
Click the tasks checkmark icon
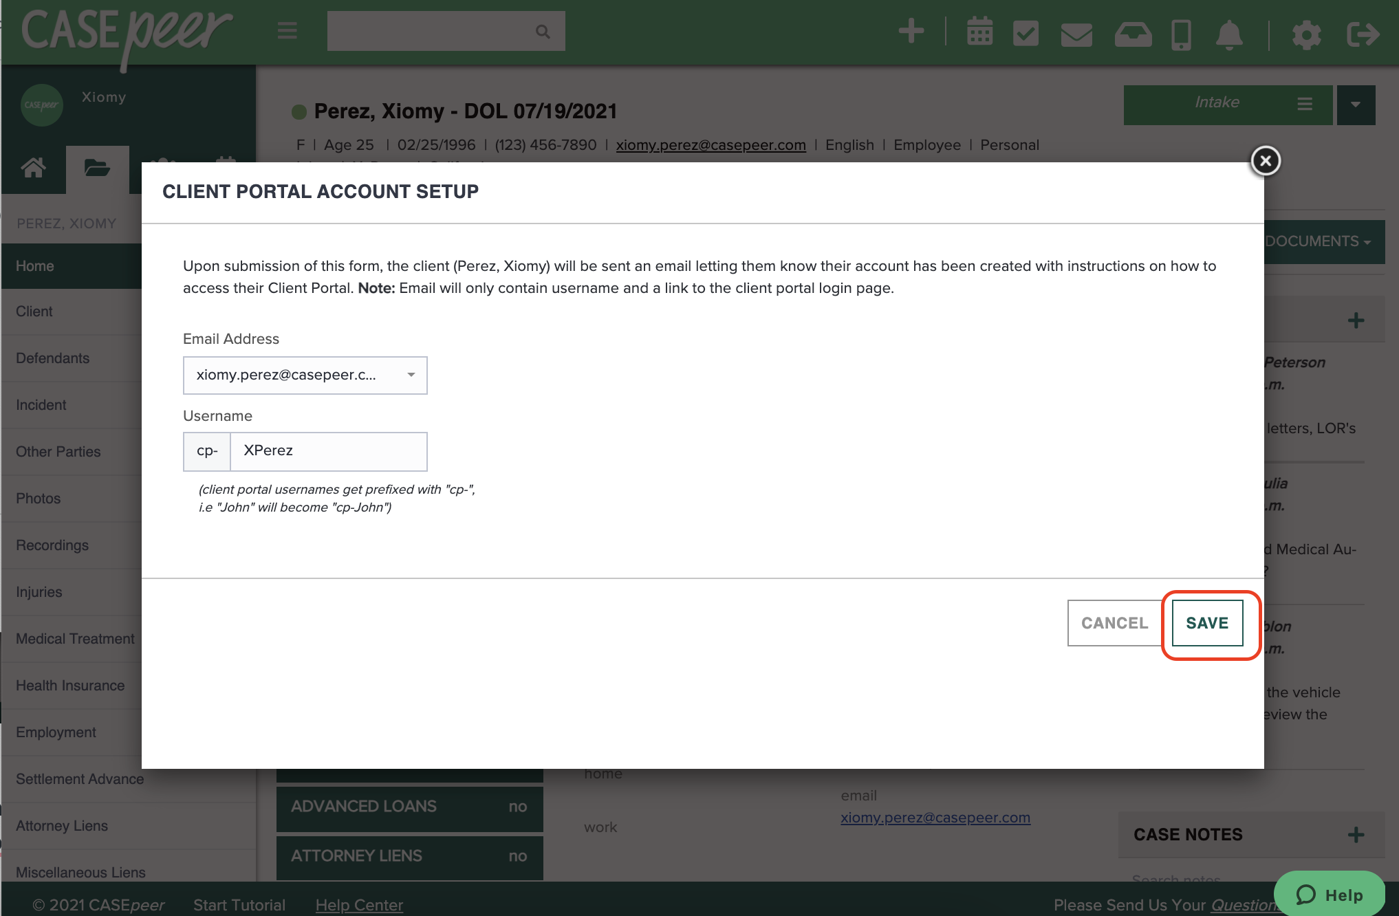coord(1026,32)
